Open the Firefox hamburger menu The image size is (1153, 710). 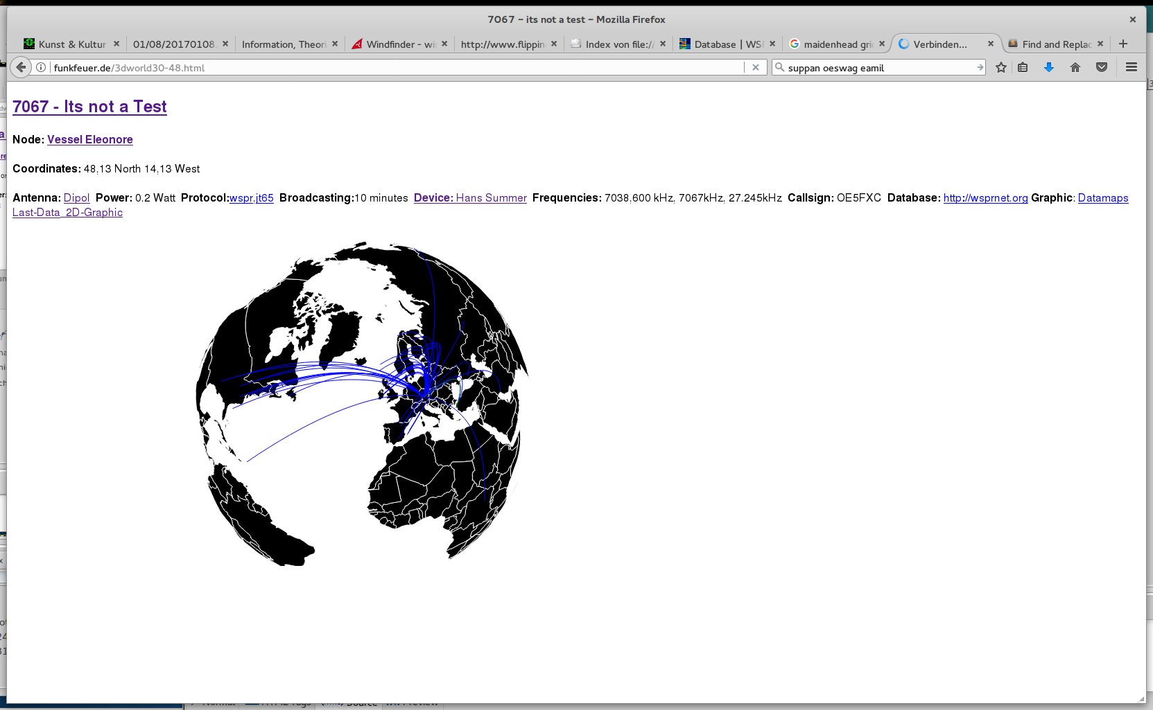click(x=1132, y=67)
